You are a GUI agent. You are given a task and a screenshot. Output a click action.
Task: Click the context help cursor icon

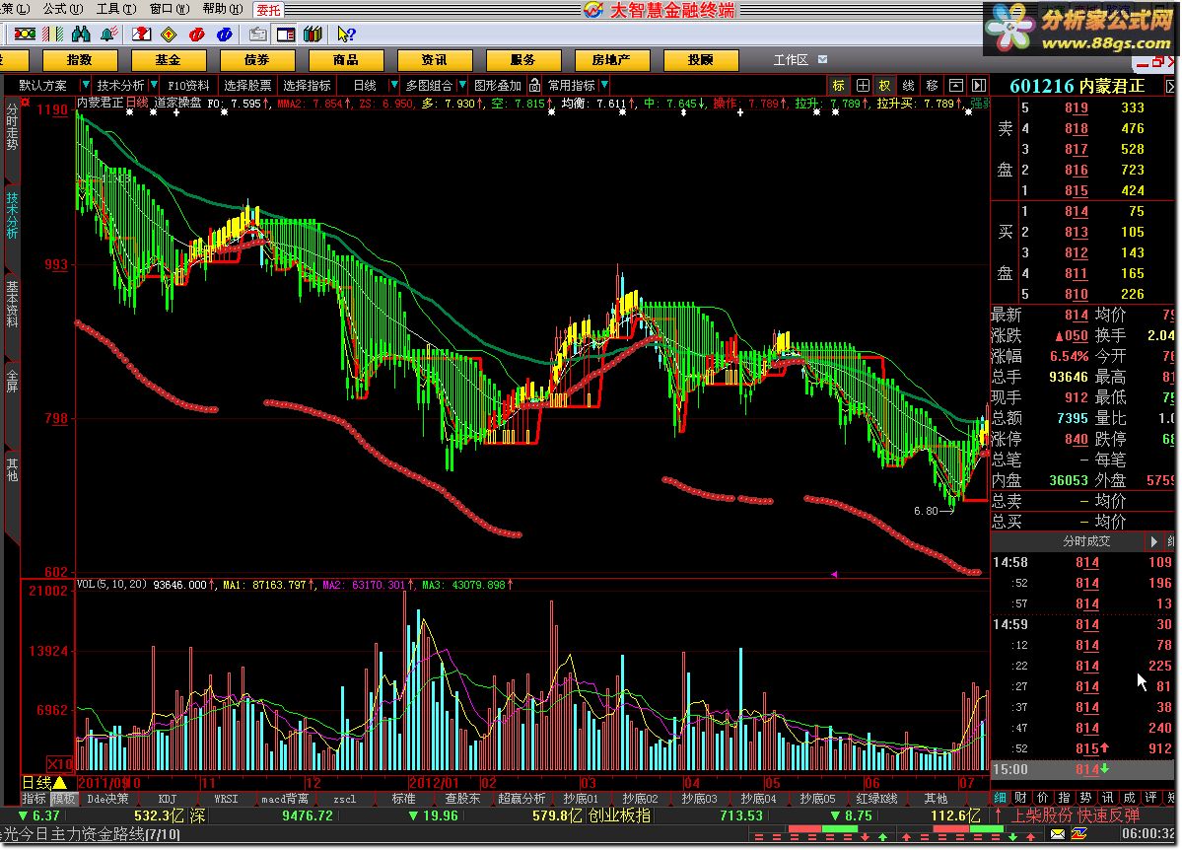(346, 34)
